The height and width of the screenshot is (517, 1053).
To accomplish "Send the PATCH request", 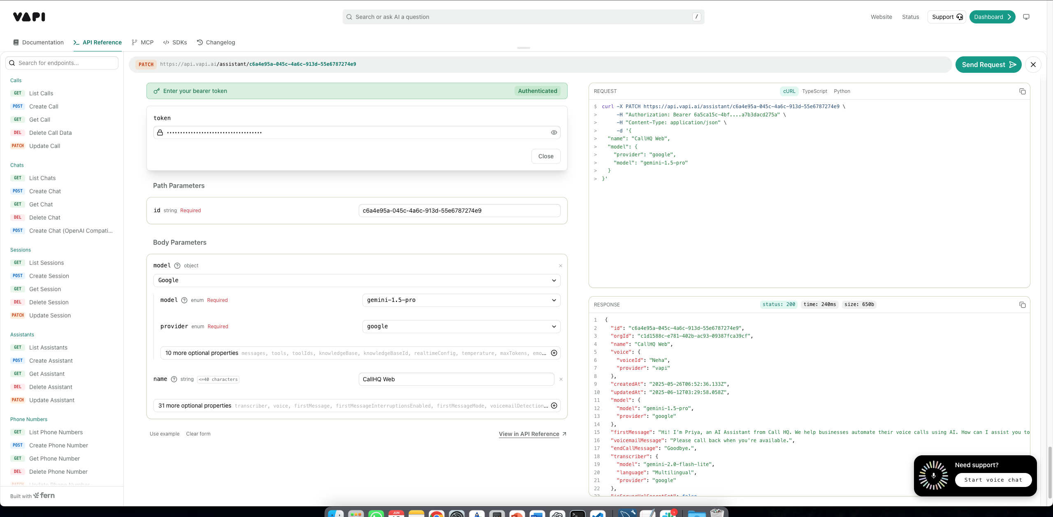I will 988,65.
